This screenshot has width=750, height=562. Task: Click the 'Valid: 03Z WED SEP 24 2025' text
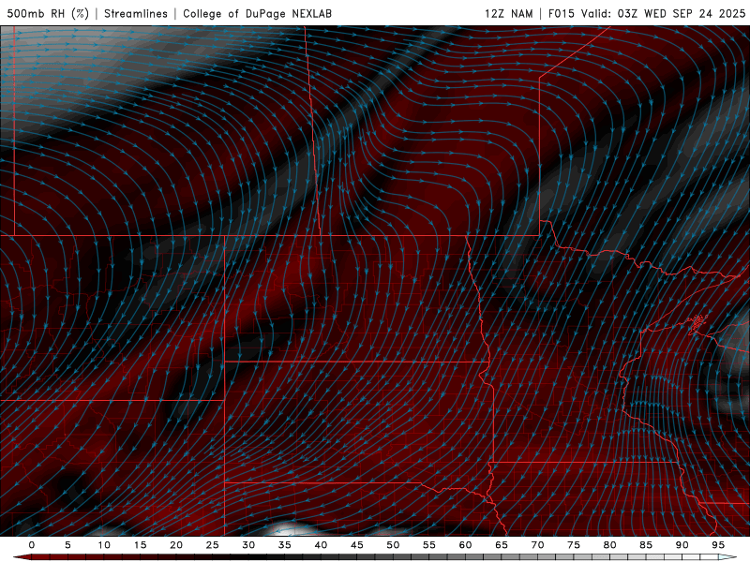[x=663, y=14]
